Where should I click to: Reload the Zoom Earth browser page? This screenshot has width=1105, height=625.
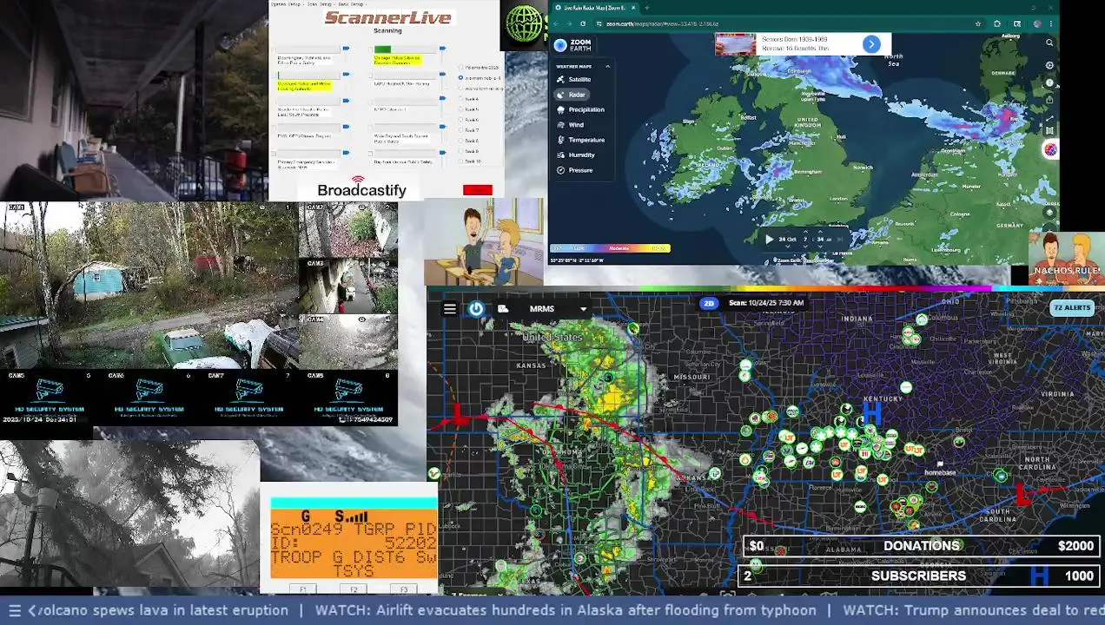582,23
